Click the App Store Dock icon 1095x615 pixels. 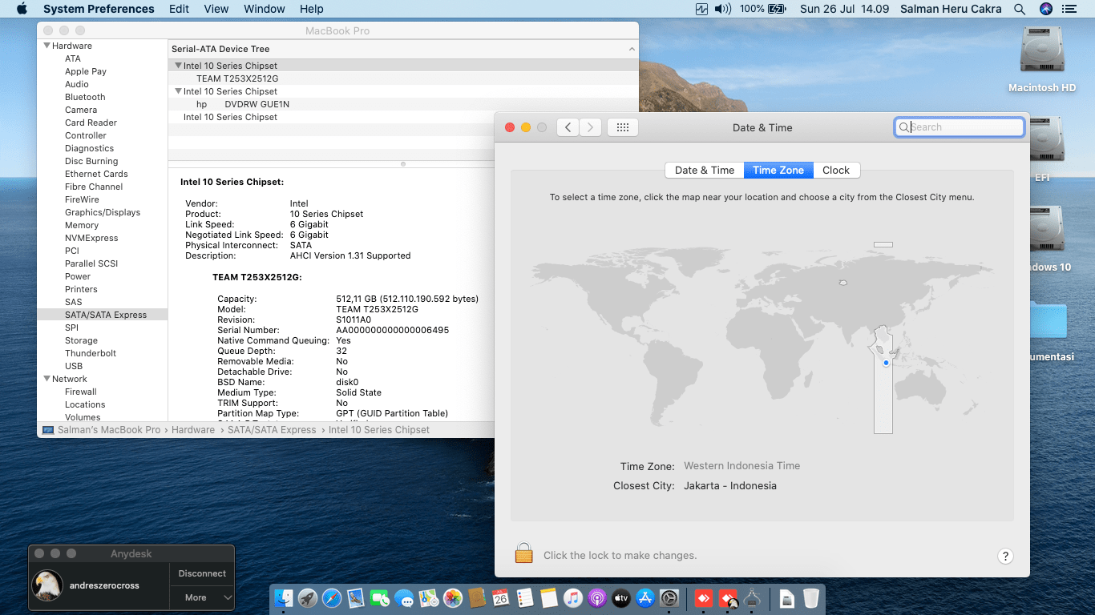click(645, 598)
